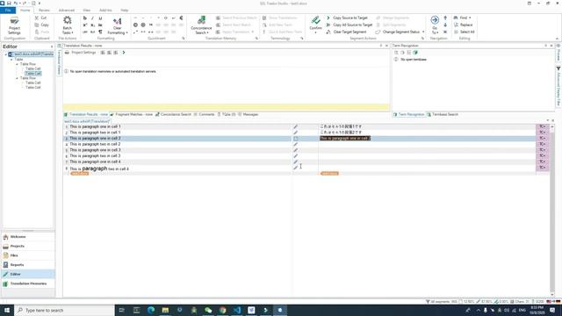The height and width of the screenshot is (316, 562).
Task: Switch to the View ribbon tab
Action: click(87, 11)
